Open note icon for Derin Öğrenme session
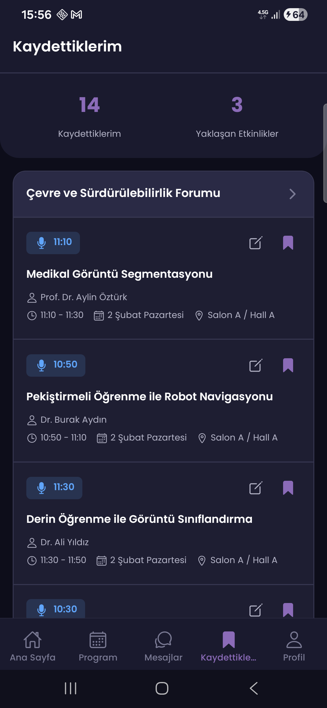The height and width of the screenshot is (708, 327). (x=256, y=488)
